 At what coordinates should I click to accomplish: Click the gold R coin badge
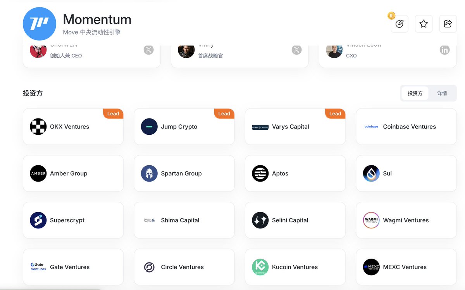tap(391, 16)
